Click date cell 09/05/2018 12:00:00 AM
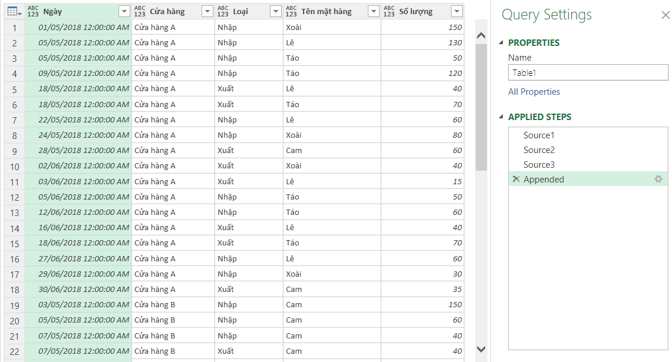 [x=78, y=73]
